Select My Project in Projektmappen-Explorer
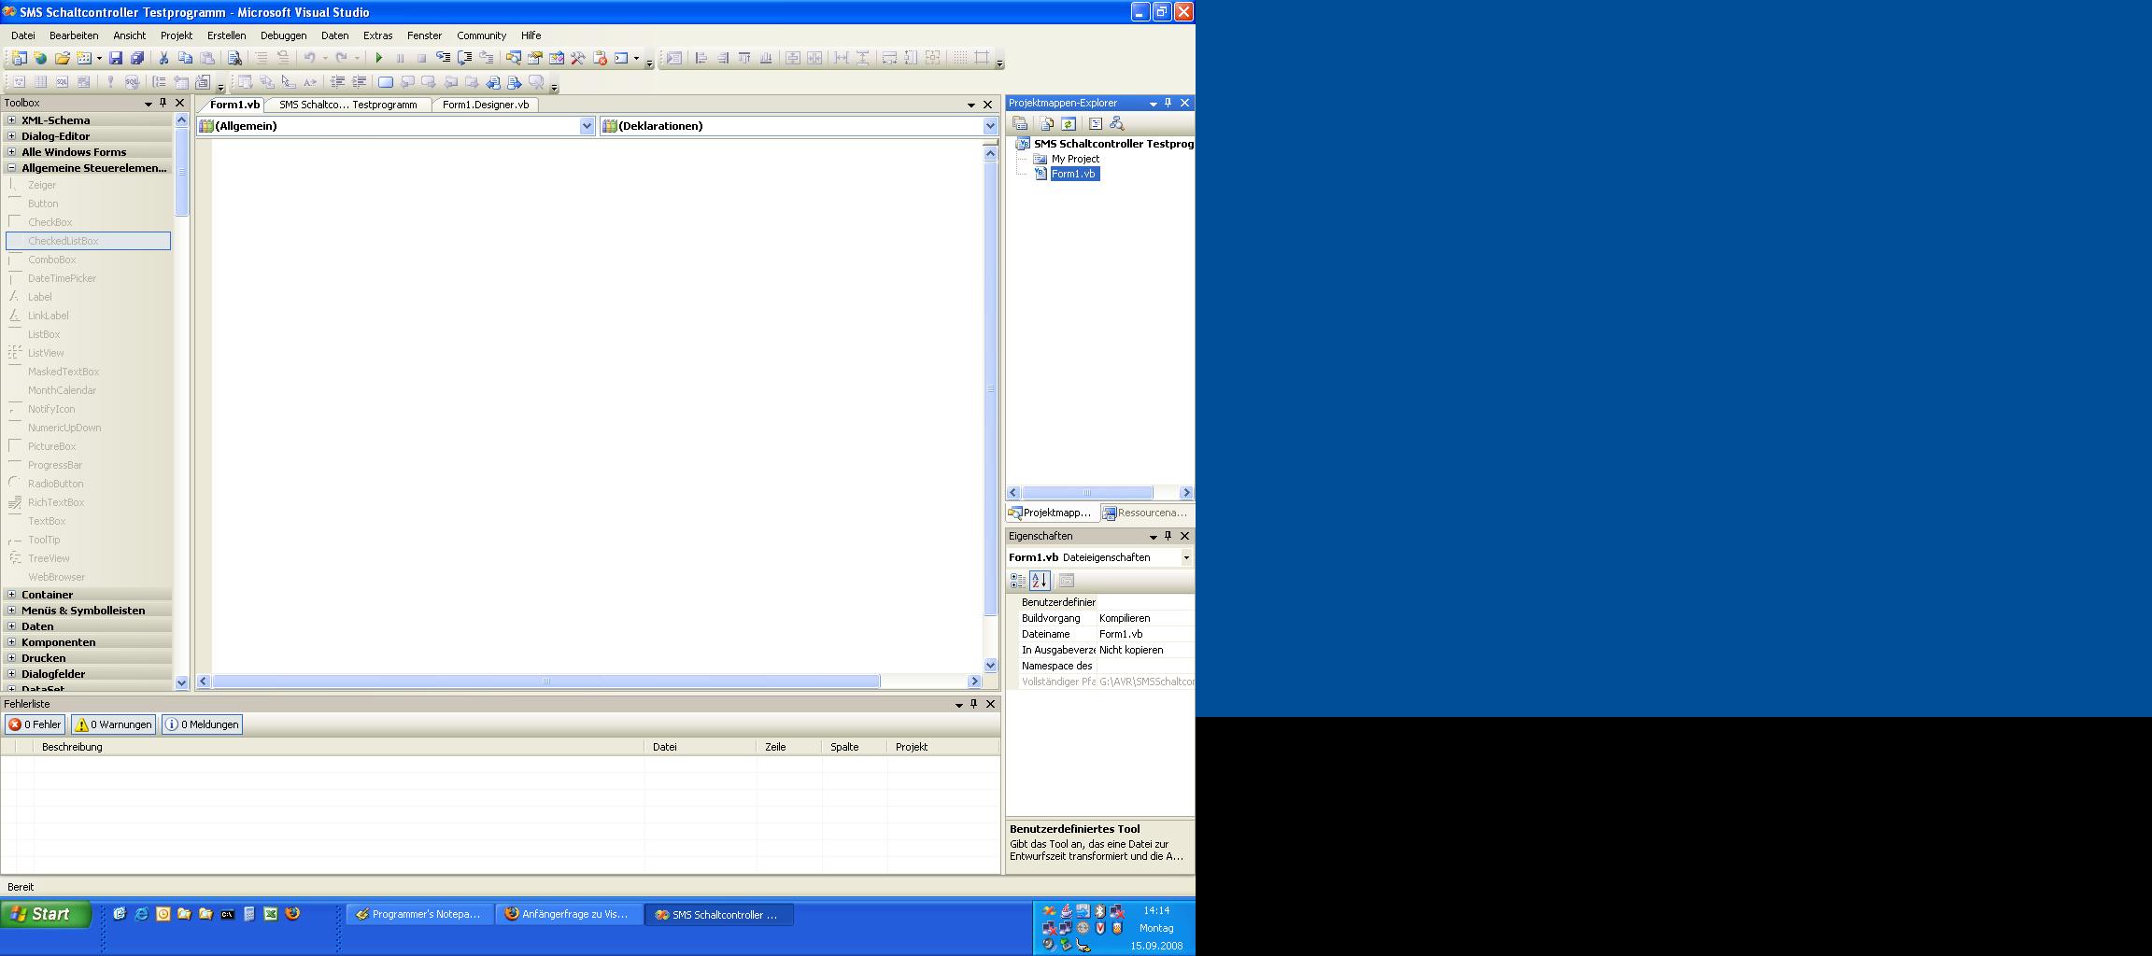The image size is (2152, 956). (1075, 159)
